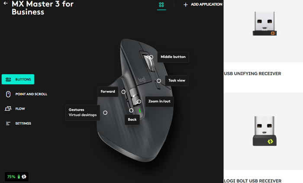
Task: Select the Gestures button hotspot circle
Action: tap(105, 113)
